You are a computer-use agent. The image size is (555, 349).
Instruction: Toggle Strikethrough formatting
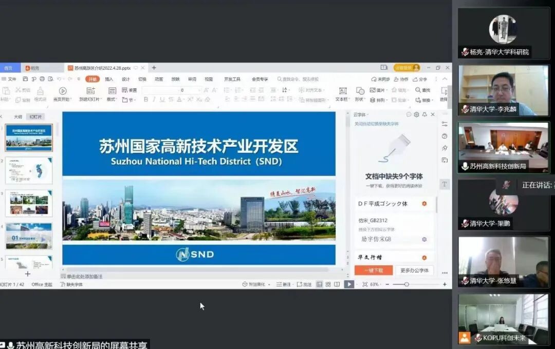click(x=171, y=100)
